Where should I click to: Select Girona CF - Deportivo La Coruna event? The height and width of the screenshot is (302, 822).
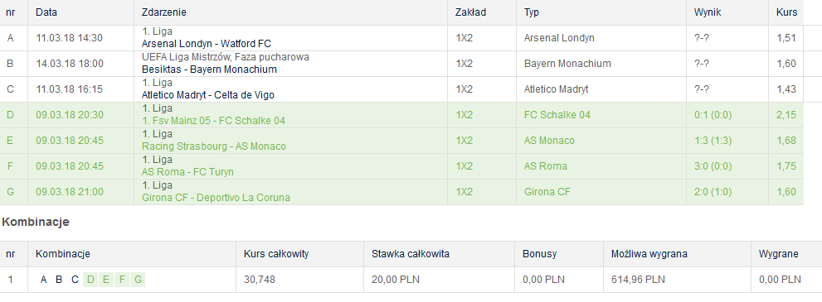coord(216,198)
